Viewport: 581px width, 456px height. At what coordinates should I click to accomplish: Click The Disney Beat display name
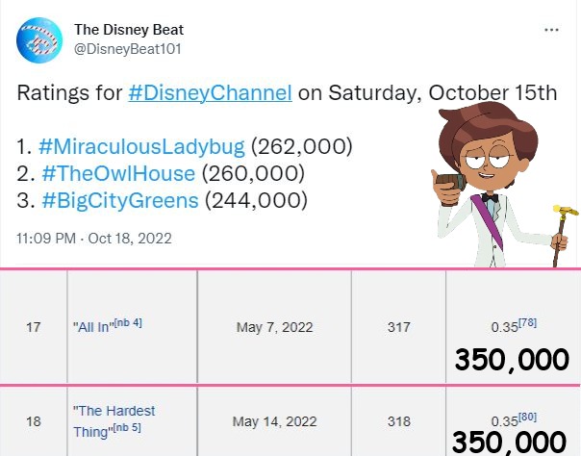point(129,30)
